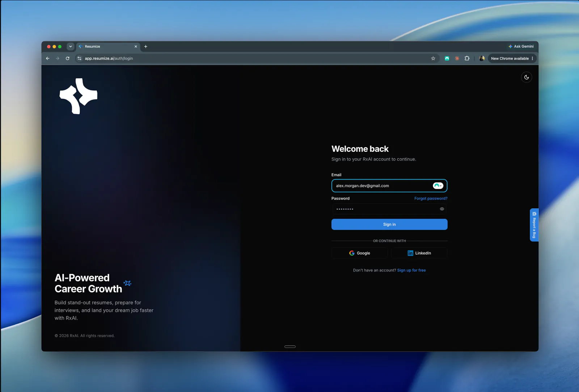View site information icon in address bar
Viewport: 579px width, 392px height.
[80, 58]
